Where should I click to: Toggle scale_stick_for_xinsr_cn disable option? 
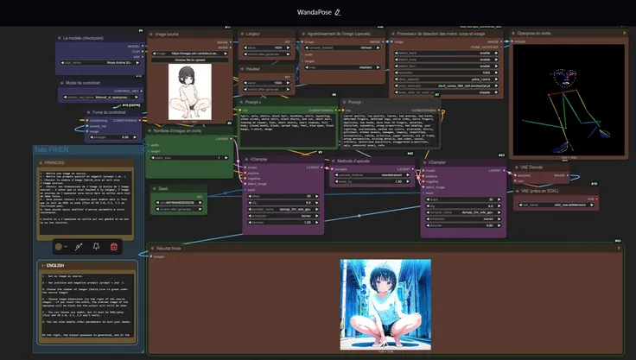tap(446, 92)
